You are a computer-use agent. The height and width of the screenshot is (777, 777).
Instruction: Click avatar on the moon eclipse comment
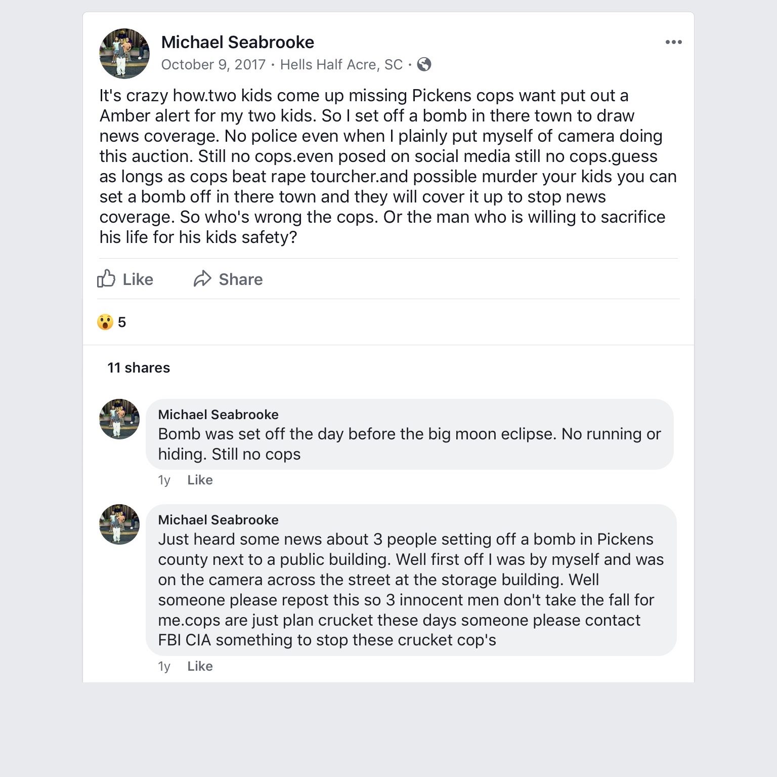[x=119, y=419]
